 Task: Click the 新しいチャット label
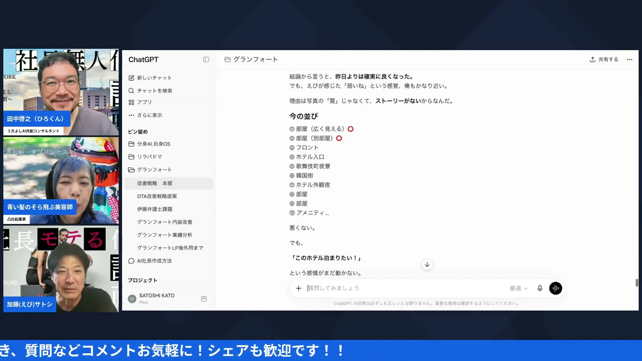click(x=154, y=78)
